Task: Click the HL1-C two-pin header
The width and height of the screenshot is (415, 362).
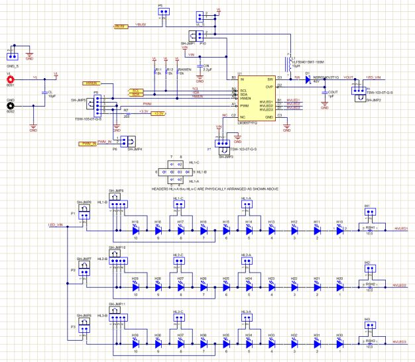Action: [179, 204]
